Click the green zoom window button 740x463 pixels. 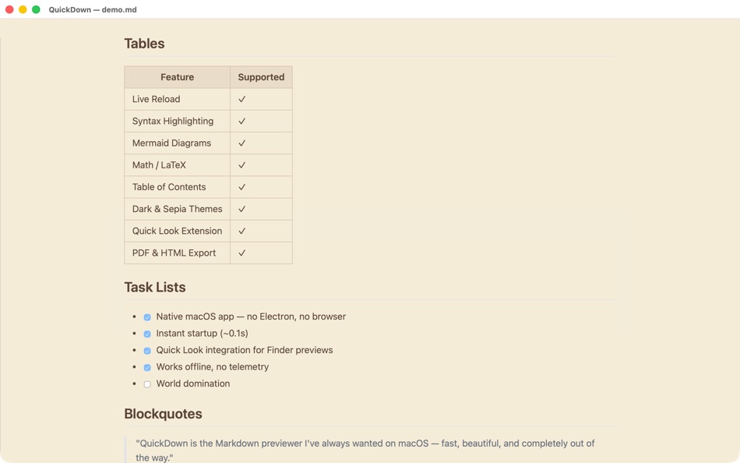[x=34, y=9]
